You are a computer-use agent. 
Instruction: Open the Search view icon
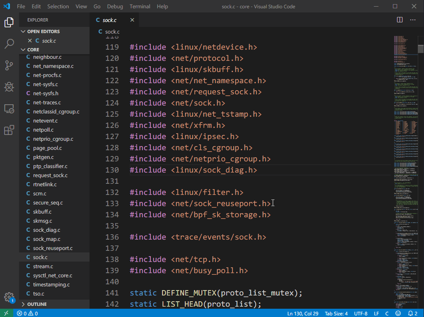coord(9,44)
